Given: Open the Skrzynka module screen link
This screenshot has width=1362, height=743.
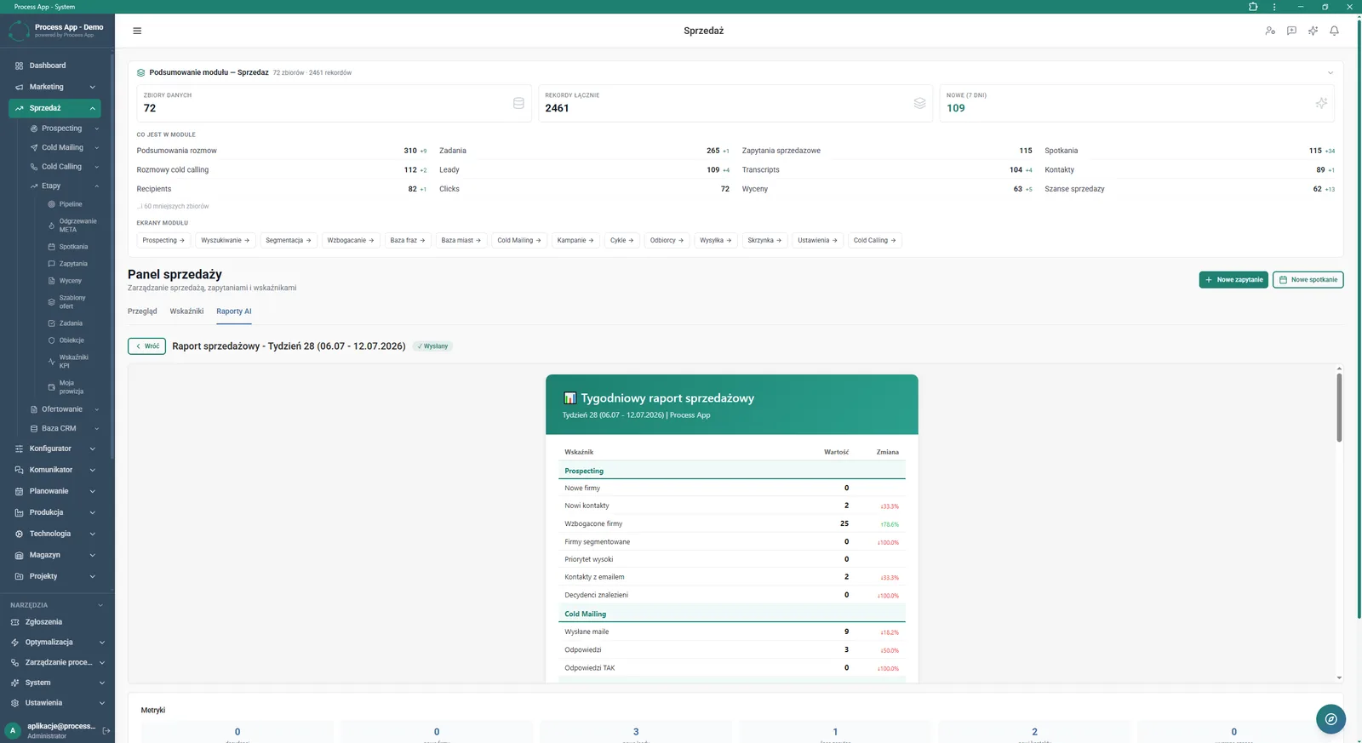Looking at the screenshot, I should click(764, 240).
